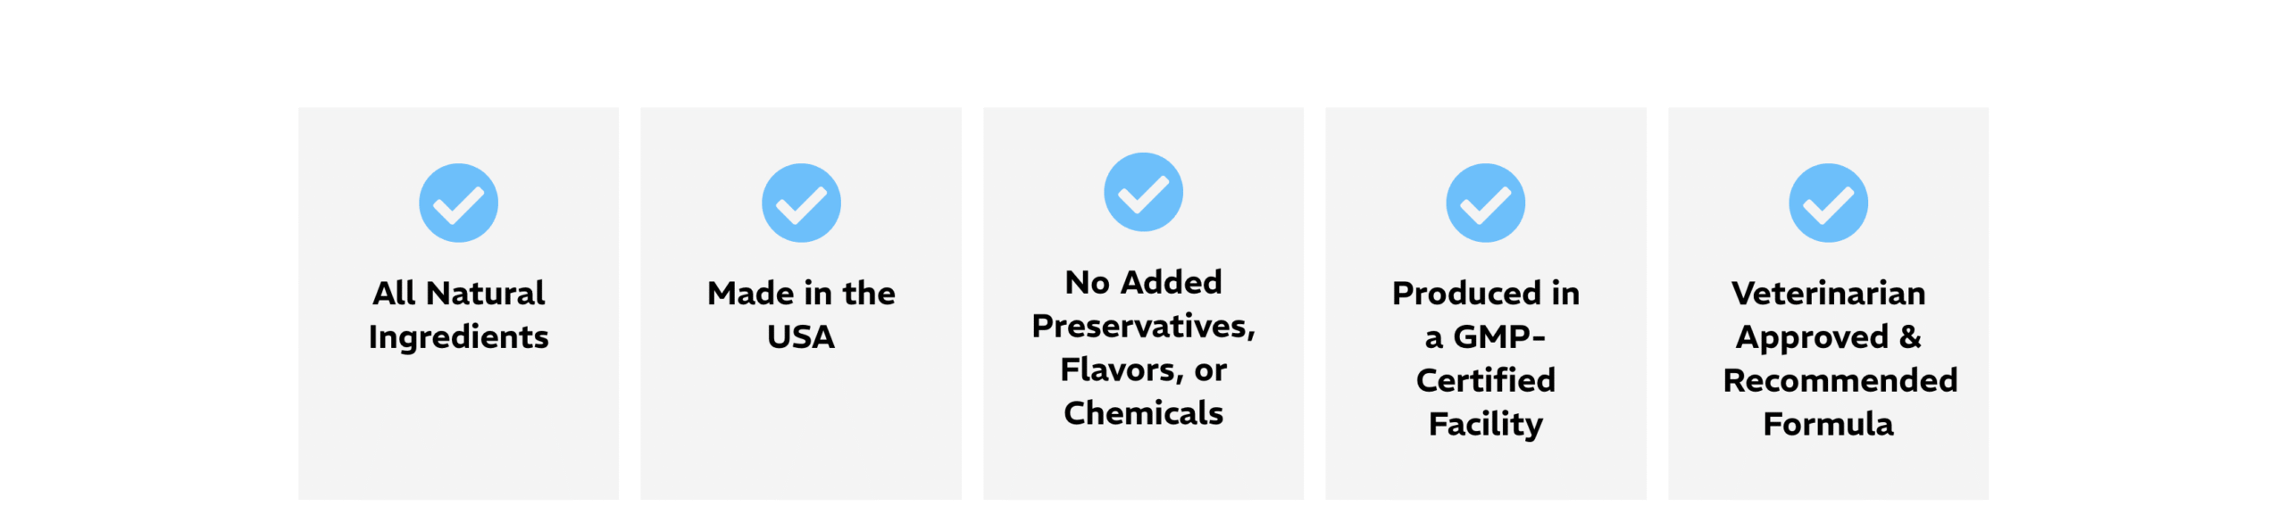
Task: Click blank area beneath 'Made in the USA' text
Action: coord(801,428)
